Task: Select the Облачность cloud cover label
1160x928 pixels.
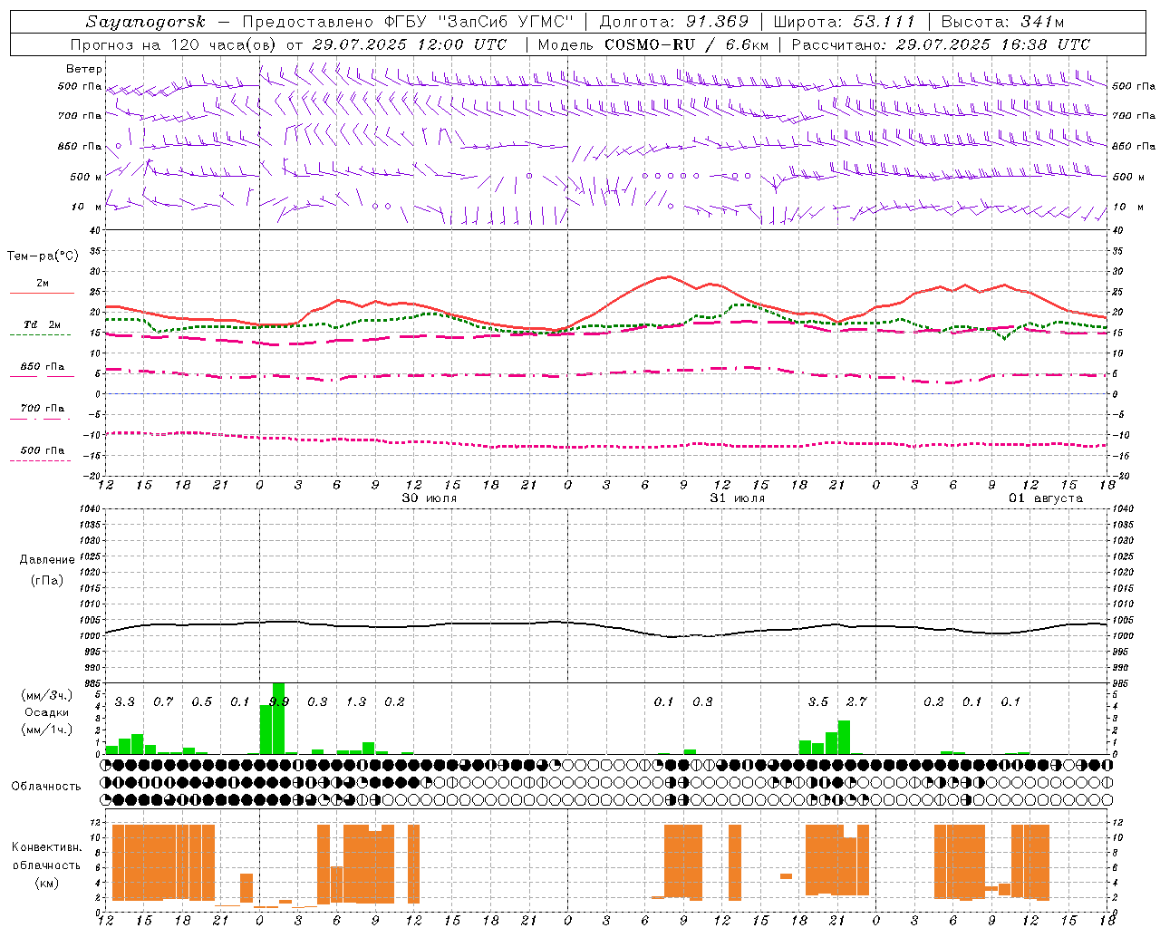Action: pyautogui.click(x=46, y=787)
